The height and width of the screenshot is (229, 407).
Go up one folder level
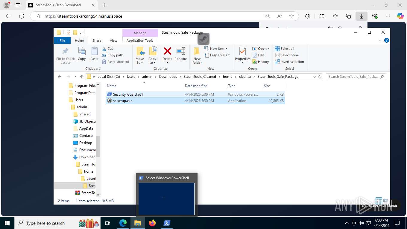click(x=82, y=77)
